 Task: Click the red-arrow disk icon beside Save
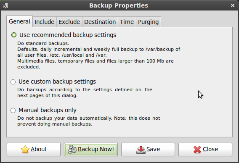[141, 150]
